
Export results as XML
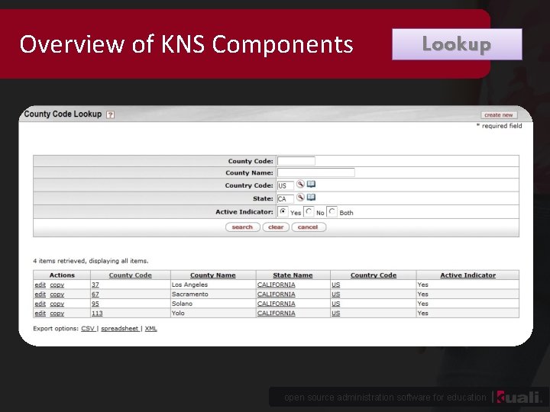(x=150, y=329)
